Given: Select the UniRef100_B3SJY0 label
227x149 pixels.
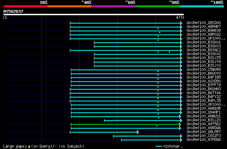Looking at the screenshot, I should pyautogui.click(x=204, y=66).
